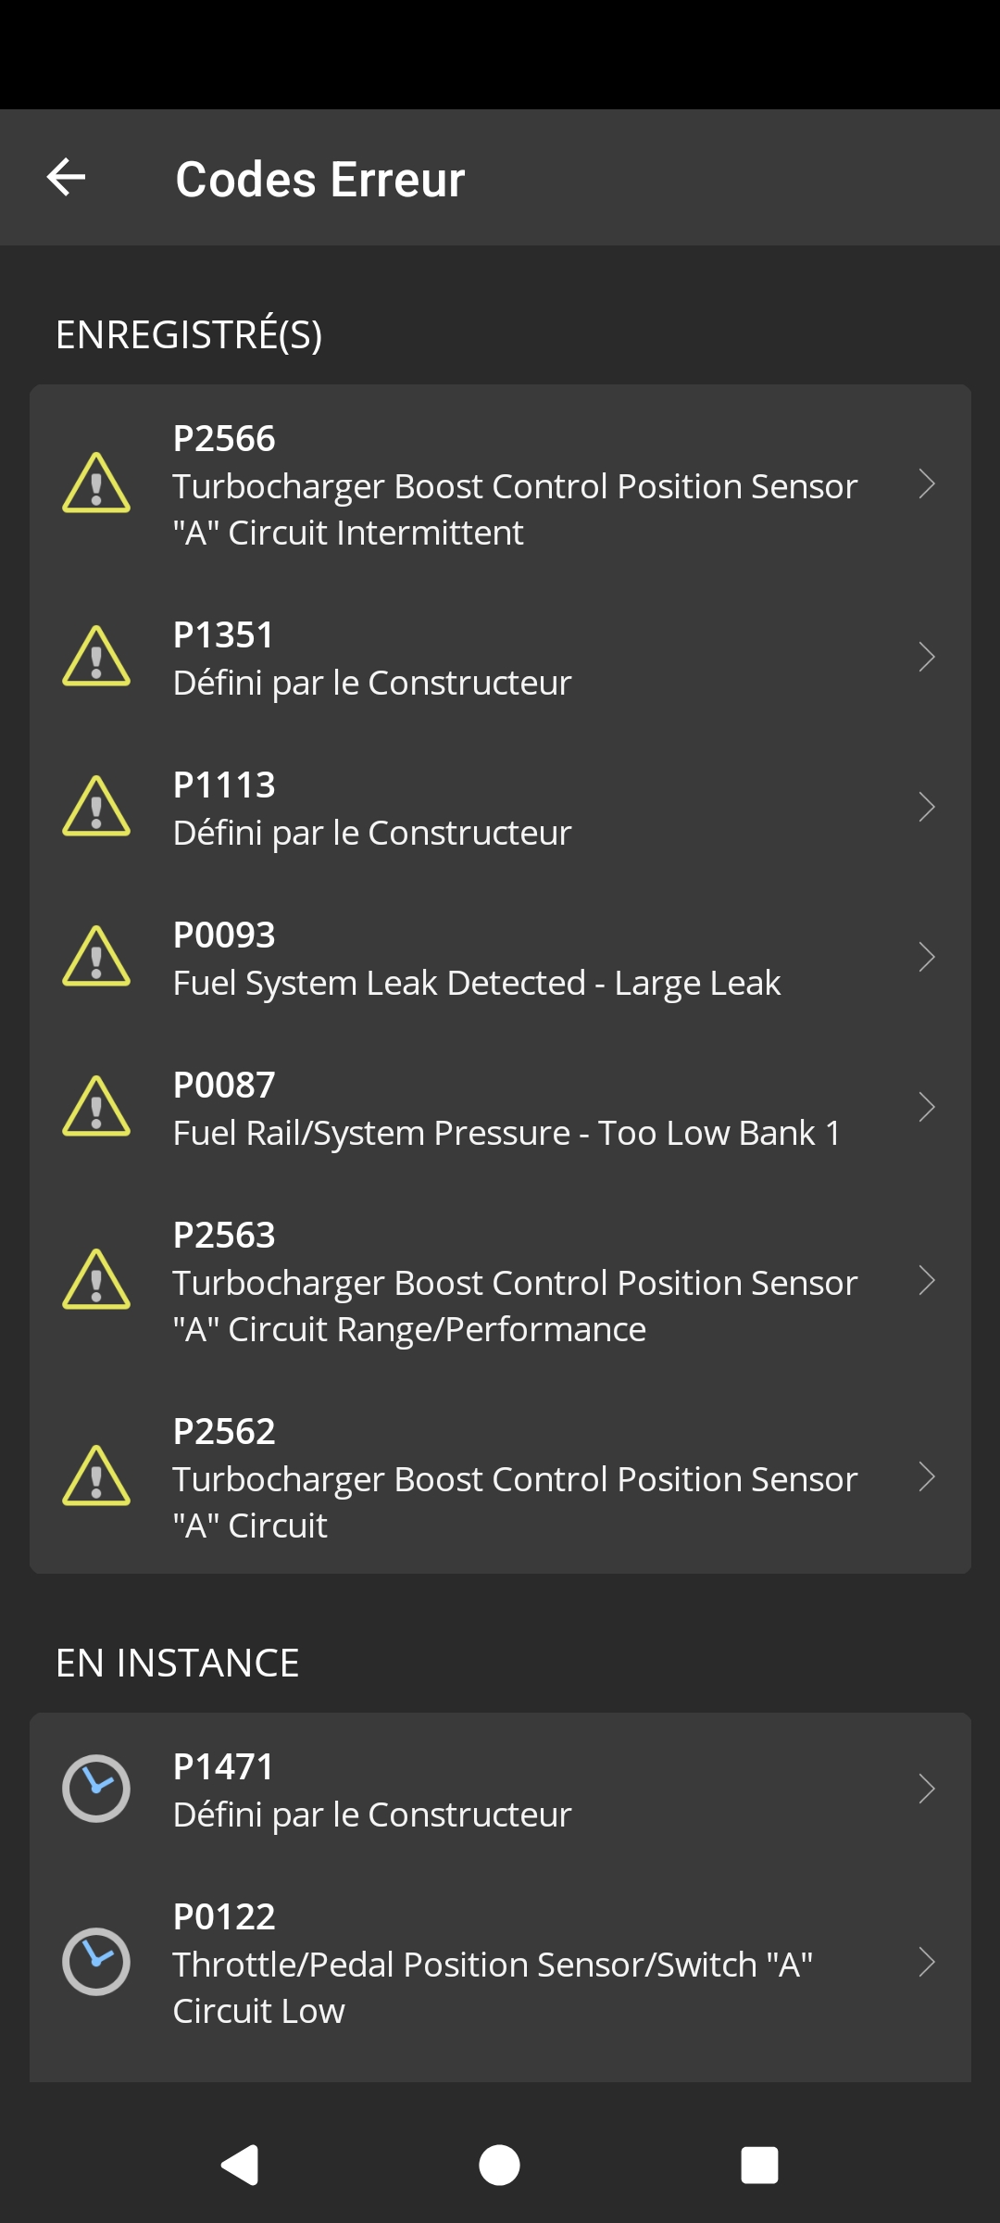Tap the warning icon for P0093
Screen dimensions: 1000x2223
tap(96, 957)
